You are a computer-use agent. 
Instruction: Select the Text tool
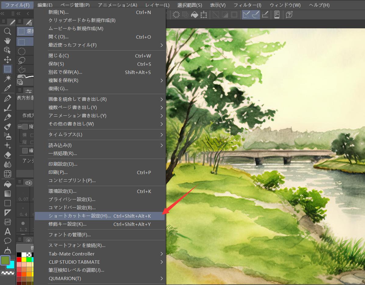7,231
